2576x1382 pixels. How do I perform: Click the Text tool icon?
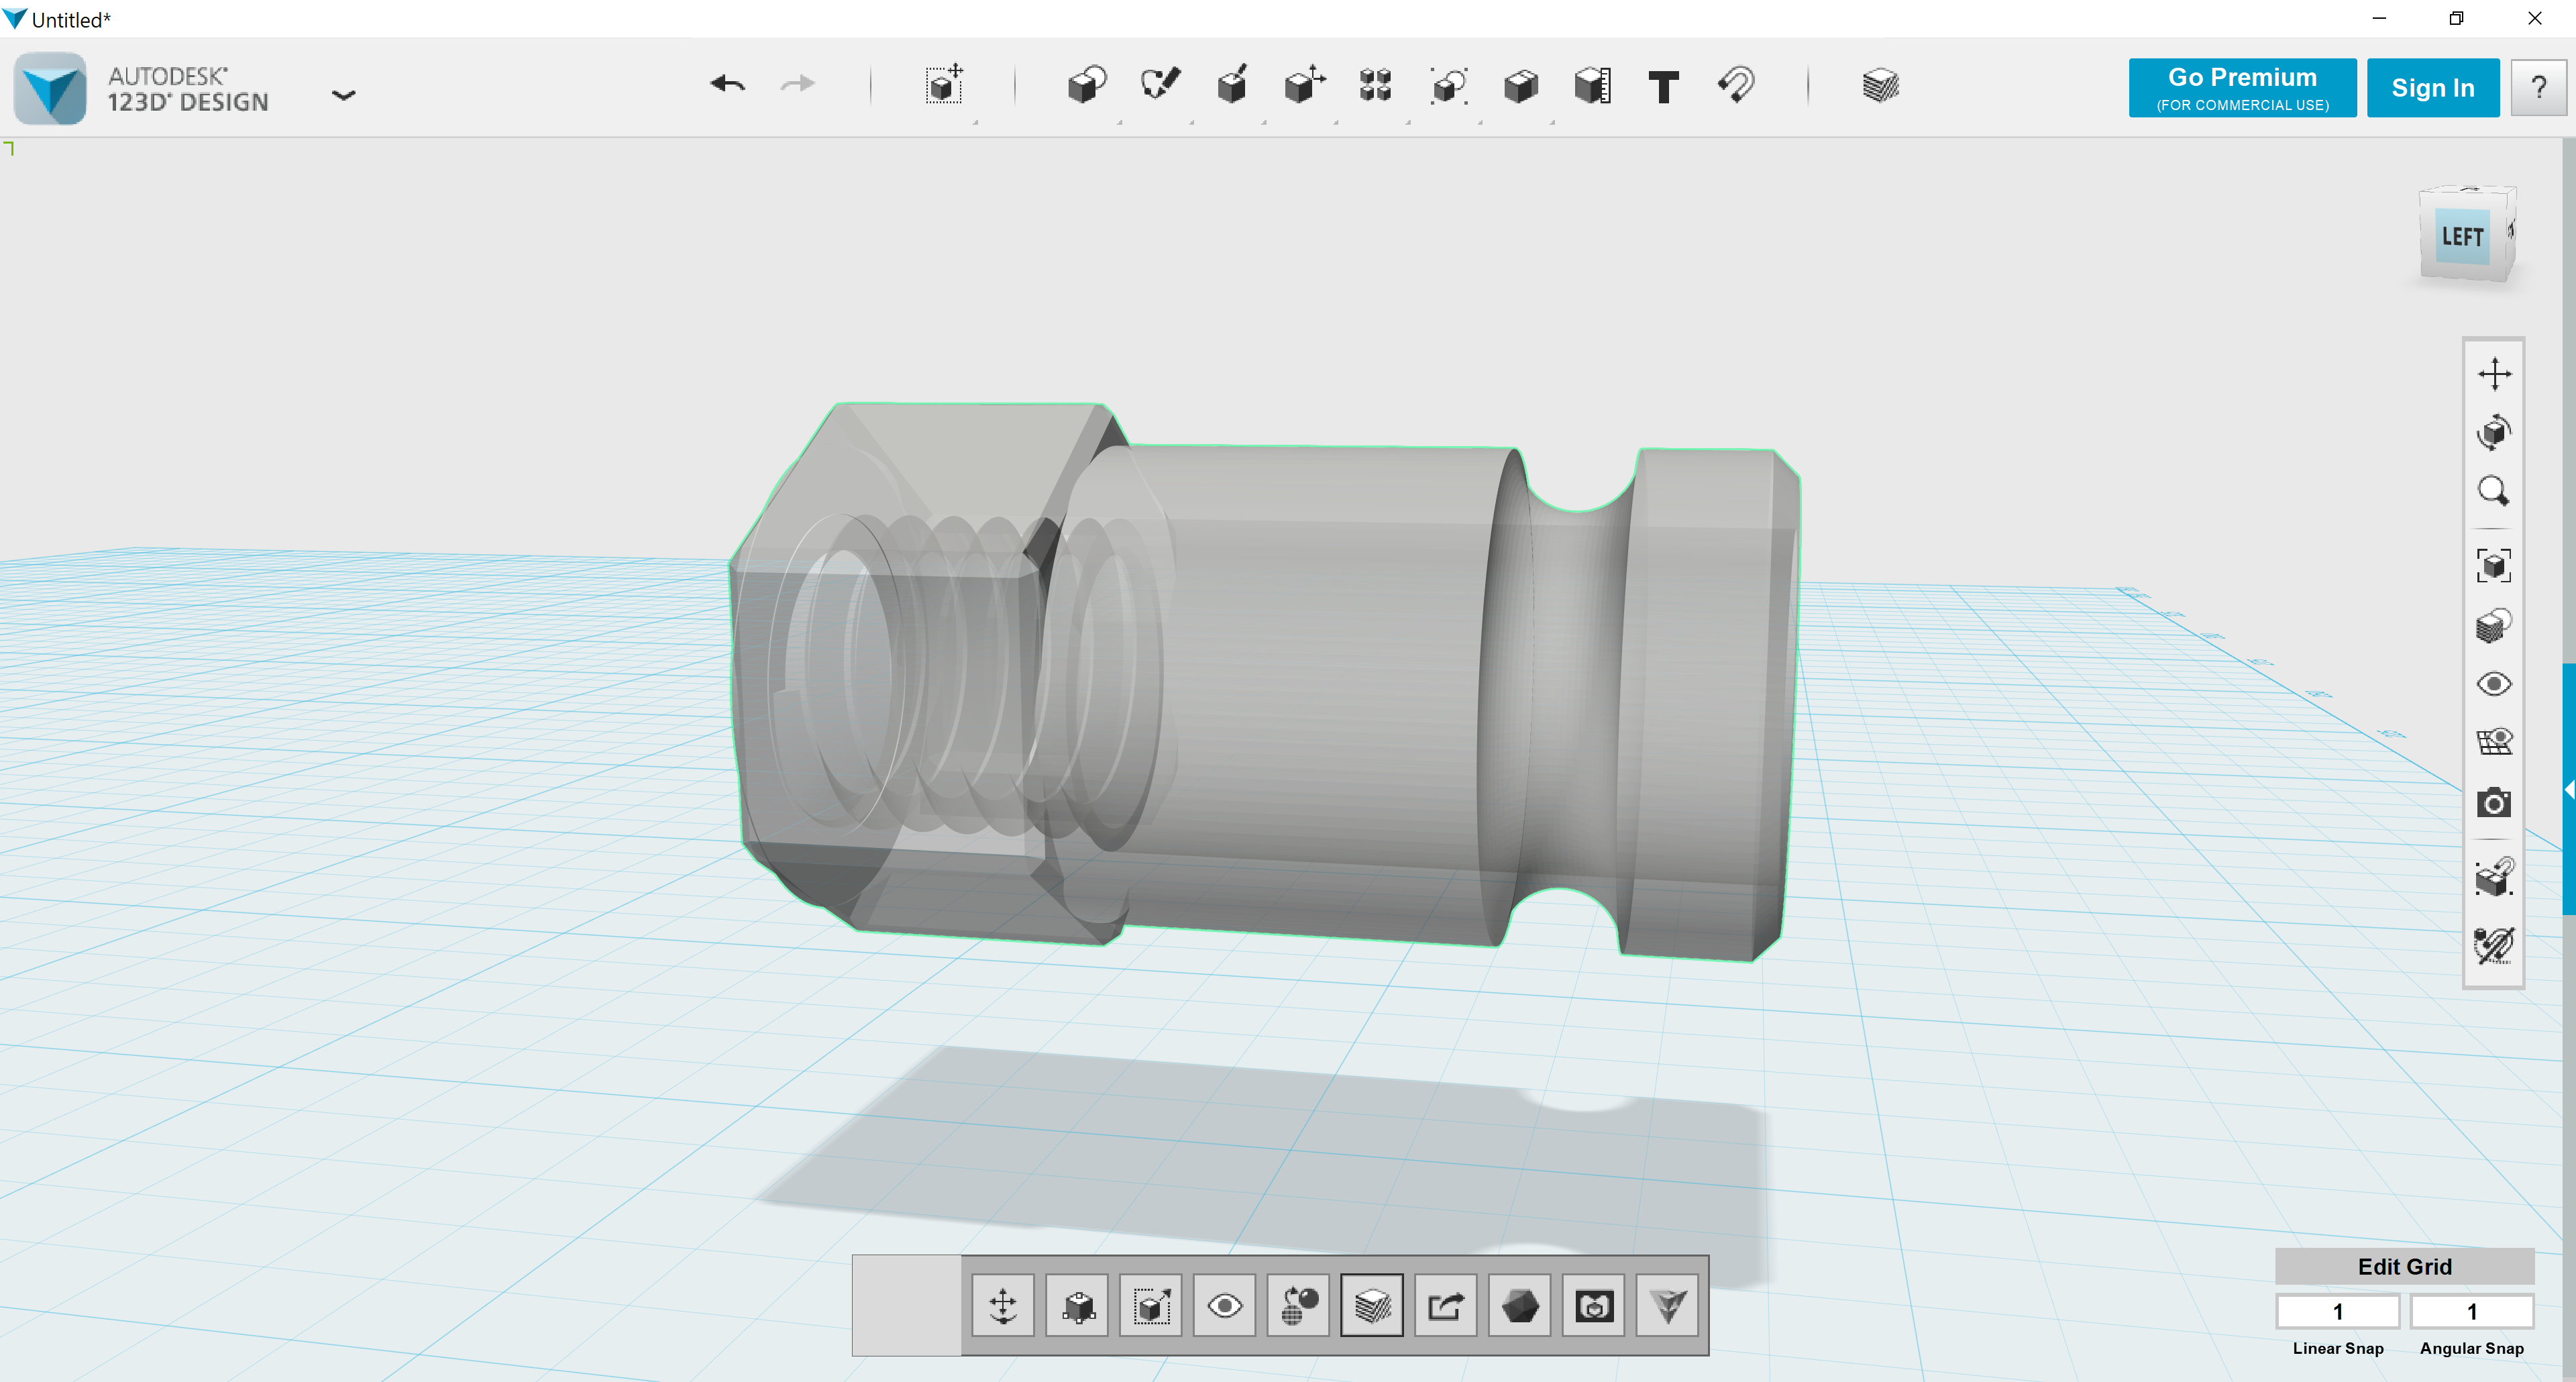(x=1663, y=87)
